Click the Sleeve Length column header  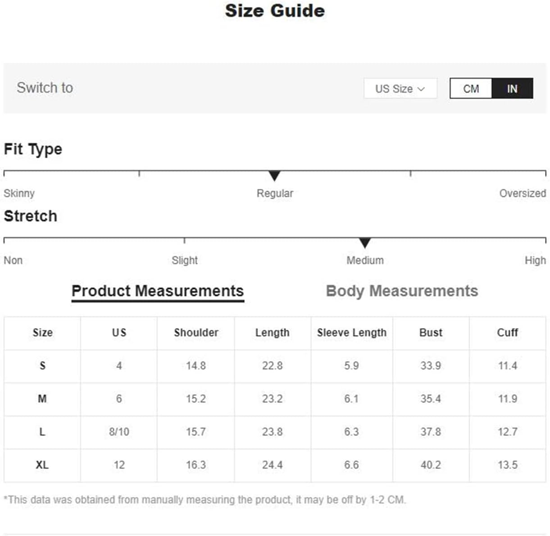pyautogui.click(x=352, y=333)
